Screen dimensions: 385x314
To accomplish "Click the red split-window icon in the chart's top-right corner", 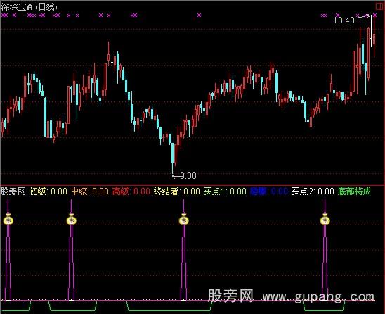I will click(379, 6).
